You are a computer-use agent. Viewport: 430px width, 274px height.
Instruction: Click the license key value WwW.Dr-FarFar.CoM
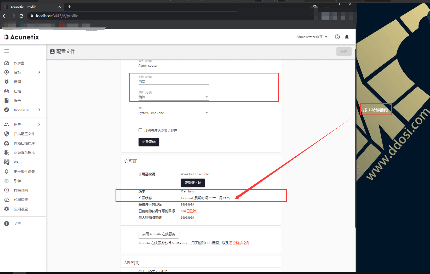point(195,174)
